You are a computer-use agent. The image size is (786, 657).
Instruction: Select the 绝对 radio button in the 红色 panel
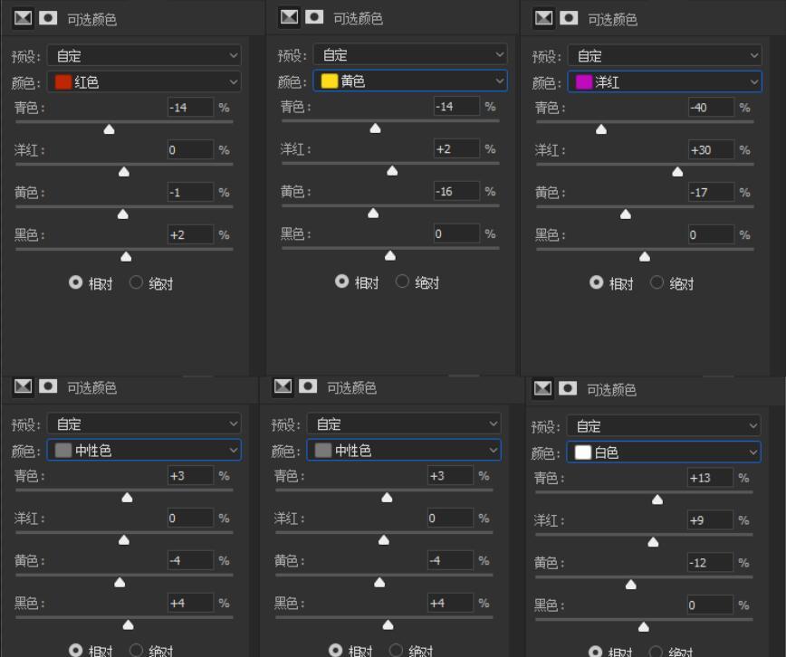137,283
